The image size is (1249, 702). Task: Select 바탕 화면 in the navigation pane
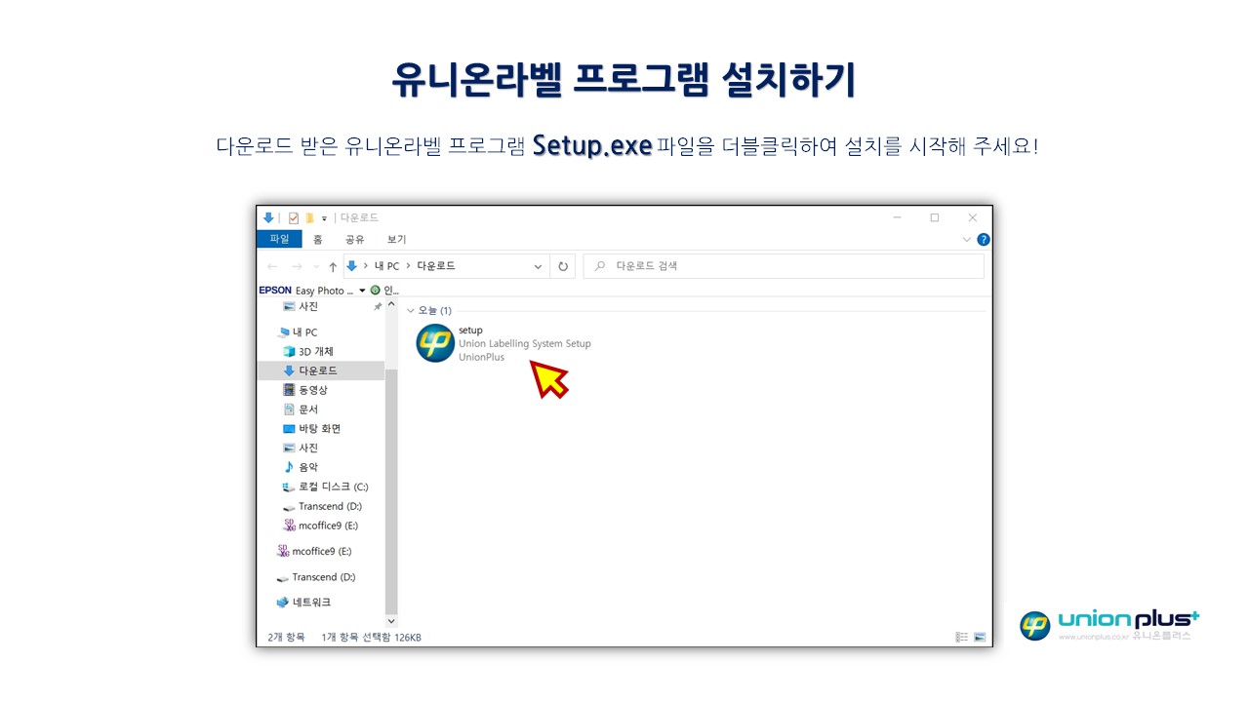point(319,428)
